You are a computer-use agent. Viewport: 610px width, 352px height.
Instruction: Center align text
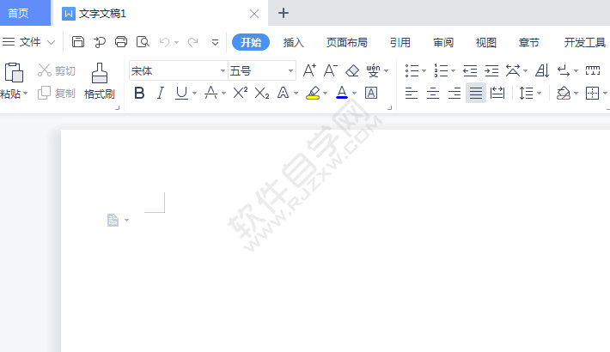pos(433,93)
